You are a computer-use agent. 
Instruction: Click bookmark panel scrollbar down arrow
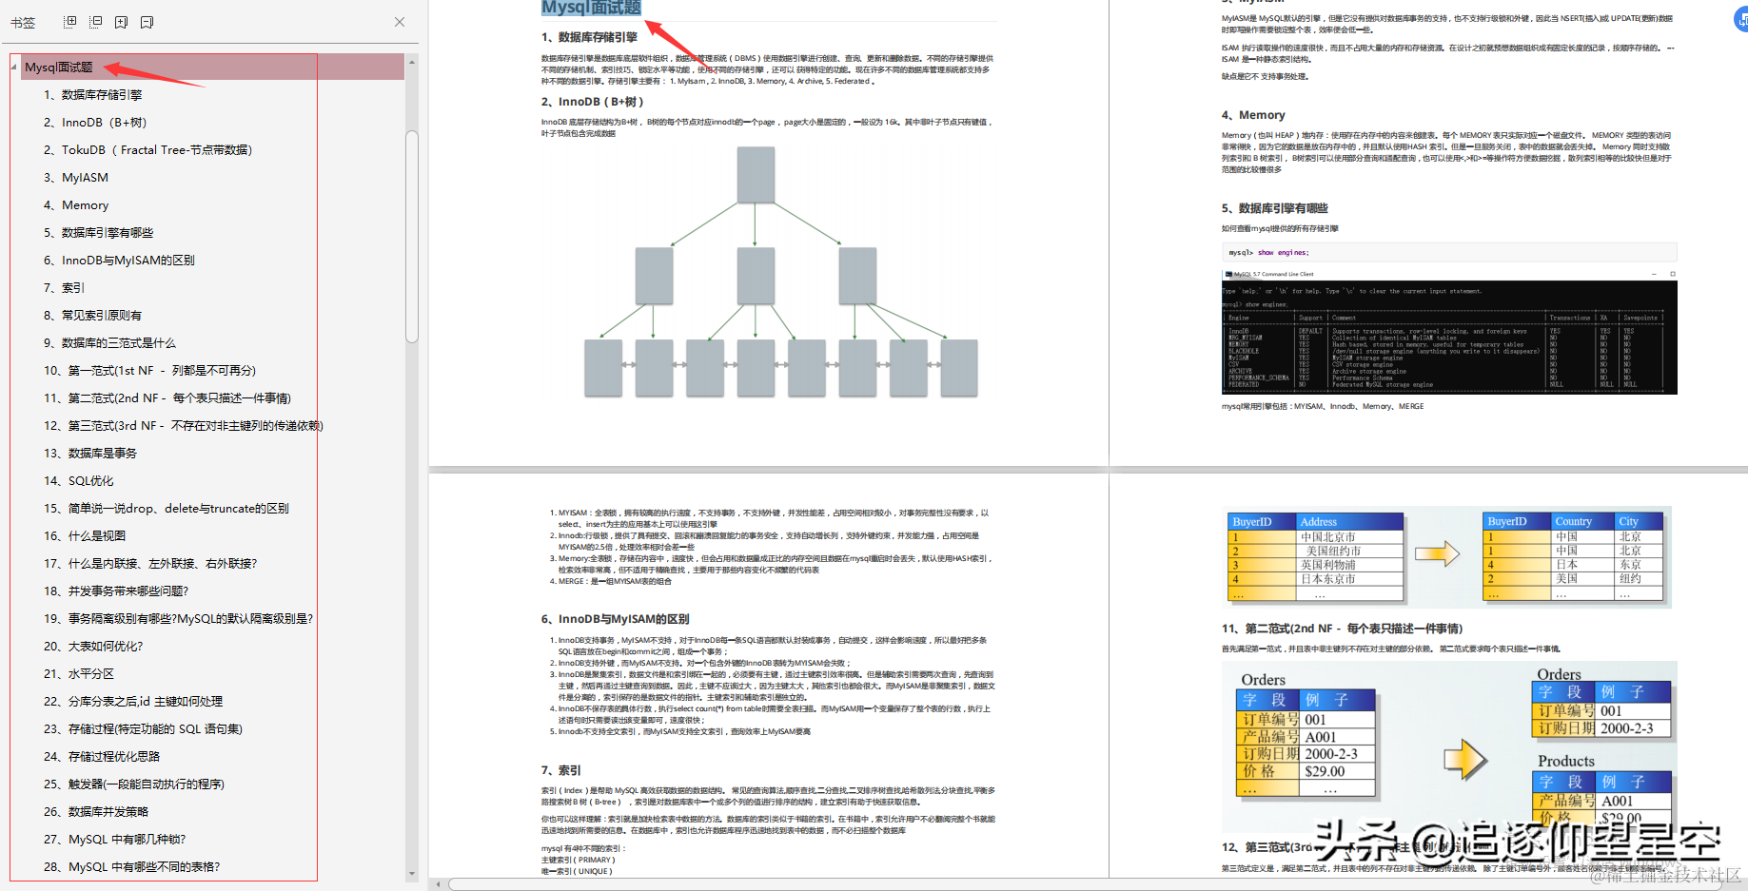tap(412, 873)
